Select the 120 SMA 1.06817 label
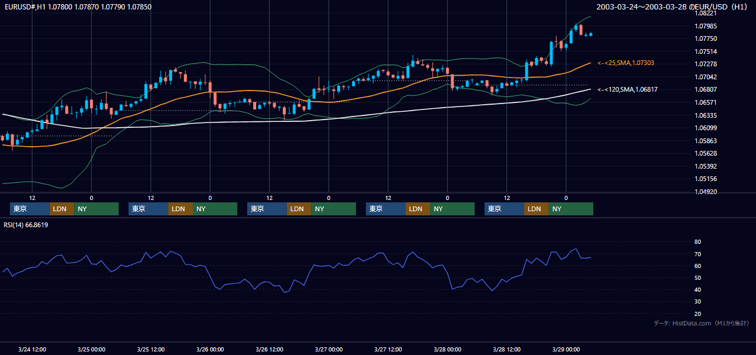Screen dimensions: 756x355 tap(628, 89)
